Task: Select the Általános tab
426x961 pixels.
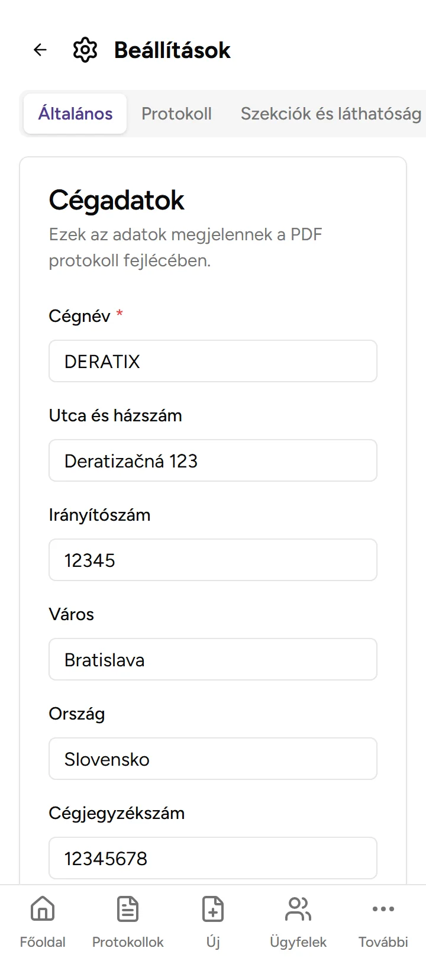Action: point(75,114)
